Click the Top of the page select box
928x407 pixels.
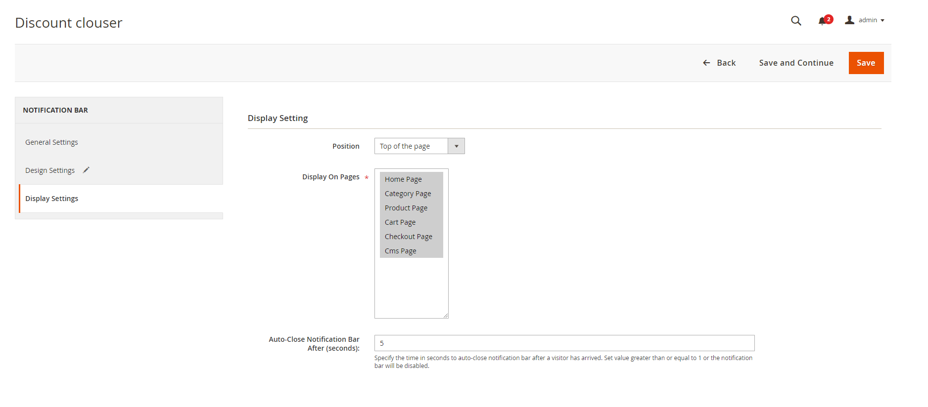pos(411,146)
